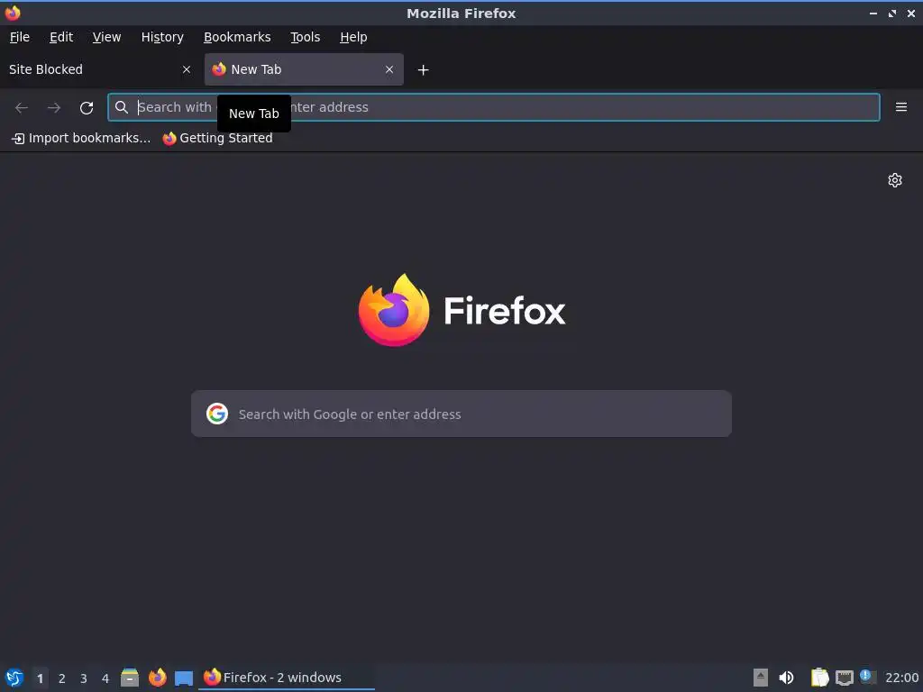Viewport: 923px width, 692px height.
Task: Launch Firefox from the taskbar quick launcher
Action: pos(157,678)
